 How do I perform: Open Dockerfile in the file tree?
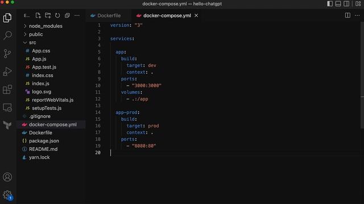[x=40, y=133]
